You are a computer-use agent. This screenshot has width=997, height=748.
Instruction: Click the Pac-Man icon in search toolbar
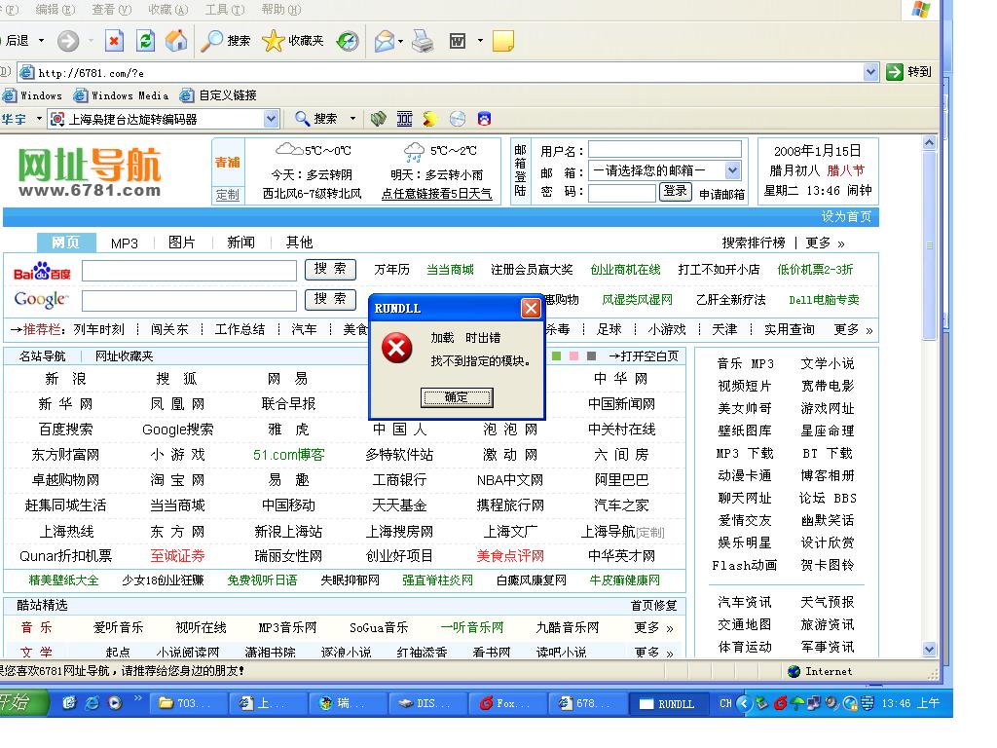[x=429, y=119]
